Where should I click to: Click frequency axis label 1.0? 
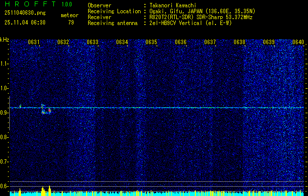click(4, 88)
